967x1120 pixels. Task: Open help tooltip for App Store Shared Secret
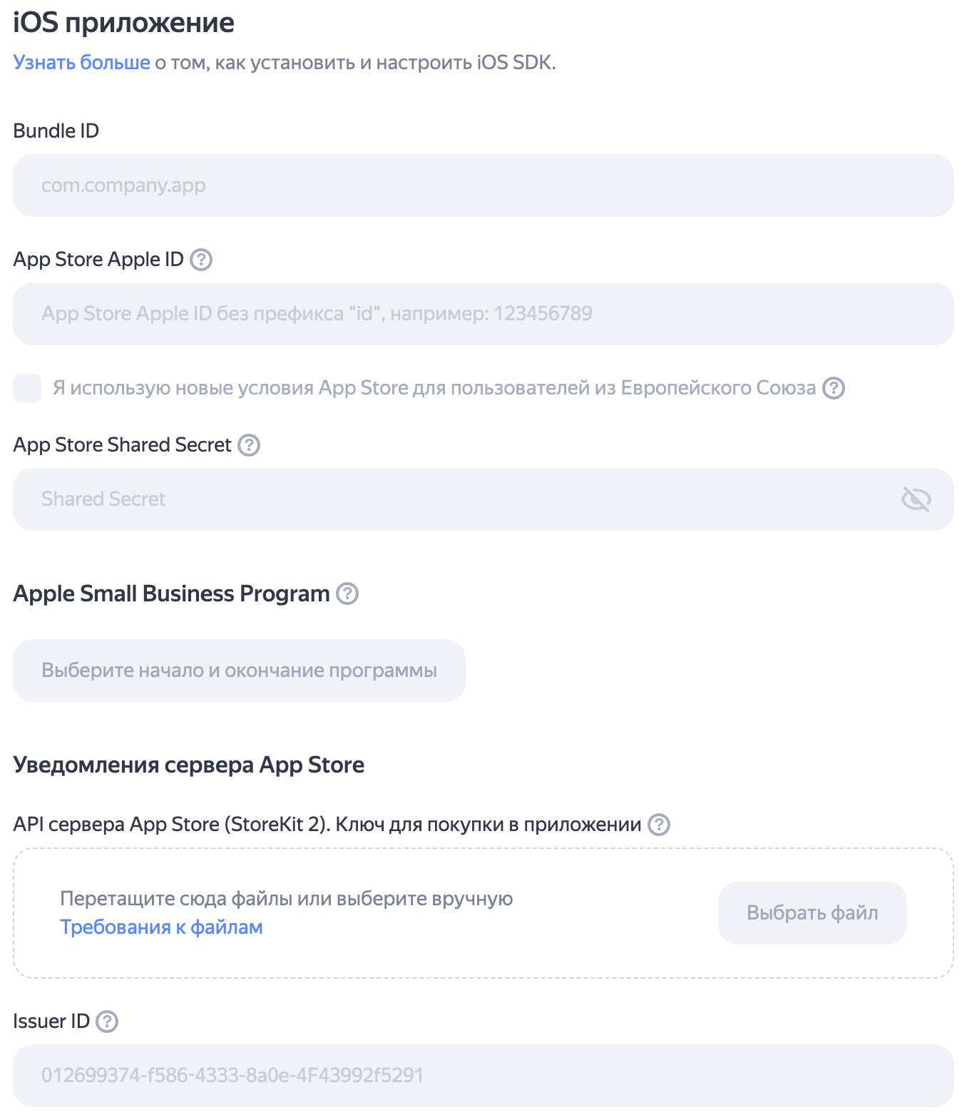pos(249,445)
